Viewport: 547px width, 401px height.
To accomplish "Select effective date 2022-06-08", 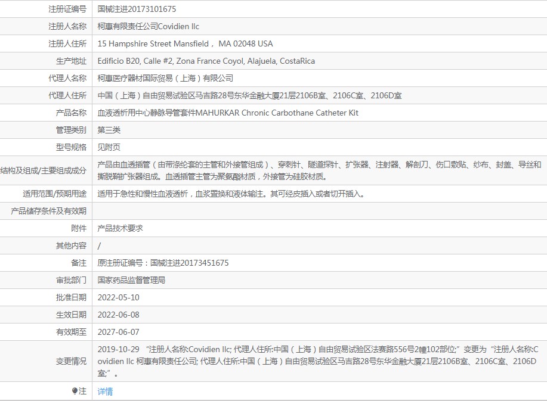I will coord(118,315).
